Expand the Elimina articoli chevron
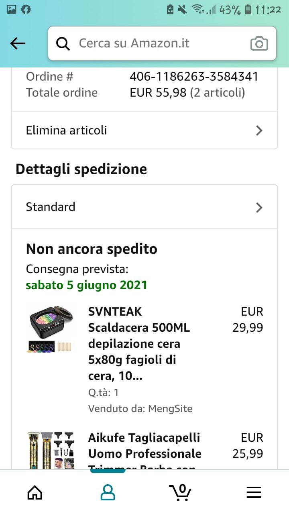The image size is (289, 514). [259, 131]
